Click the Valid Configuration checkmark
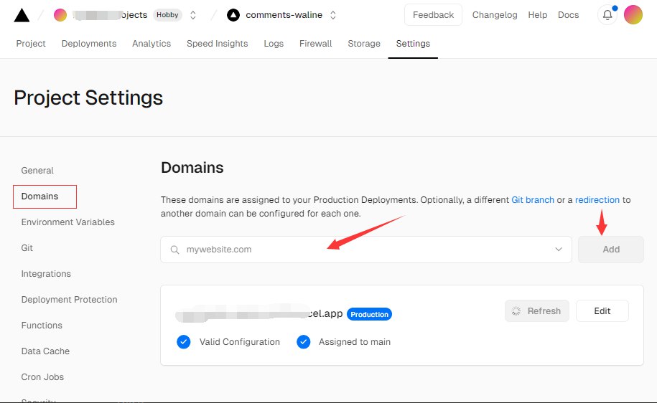657x403 pixels. [184, 342]
